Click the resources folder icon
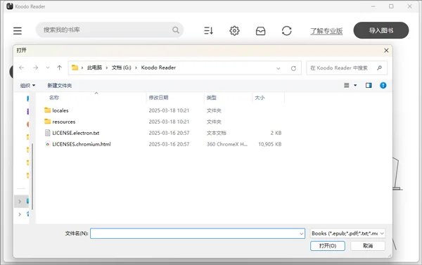 click(48, 122)
